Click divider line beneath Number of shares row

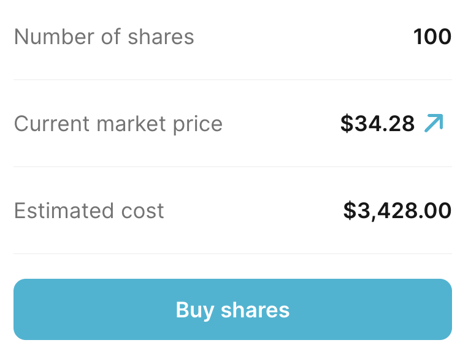pos(232,80)
